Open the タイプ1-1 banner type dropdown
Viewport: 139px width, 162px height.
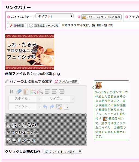[55, 16]
